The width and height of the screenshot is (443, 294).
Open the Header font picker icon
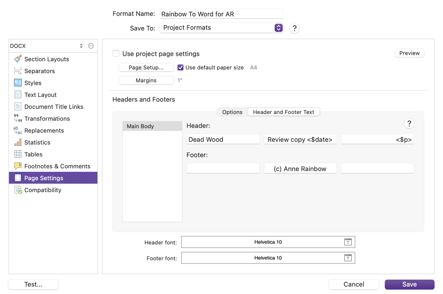[348, 242]
